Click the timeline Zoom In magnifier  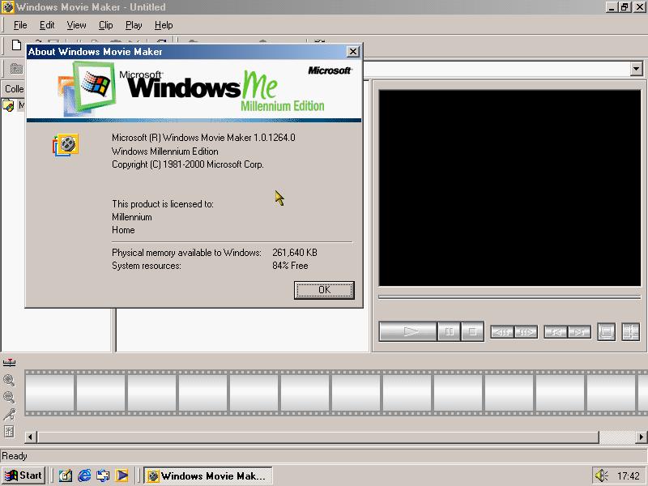pos(9,380)
